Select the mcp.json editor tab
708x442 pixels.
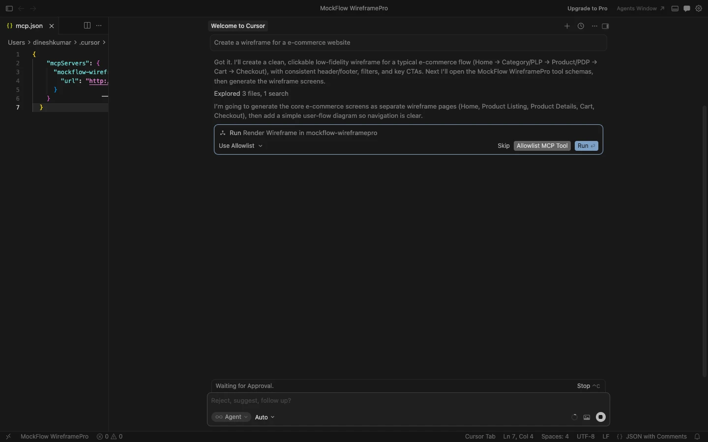pos(29,26)
